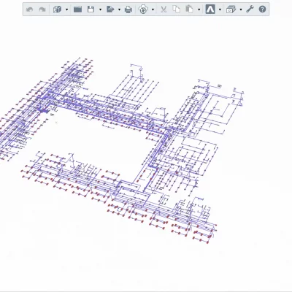Click the Cut scissors icon
Screen dimensions: 292x292
164,9
